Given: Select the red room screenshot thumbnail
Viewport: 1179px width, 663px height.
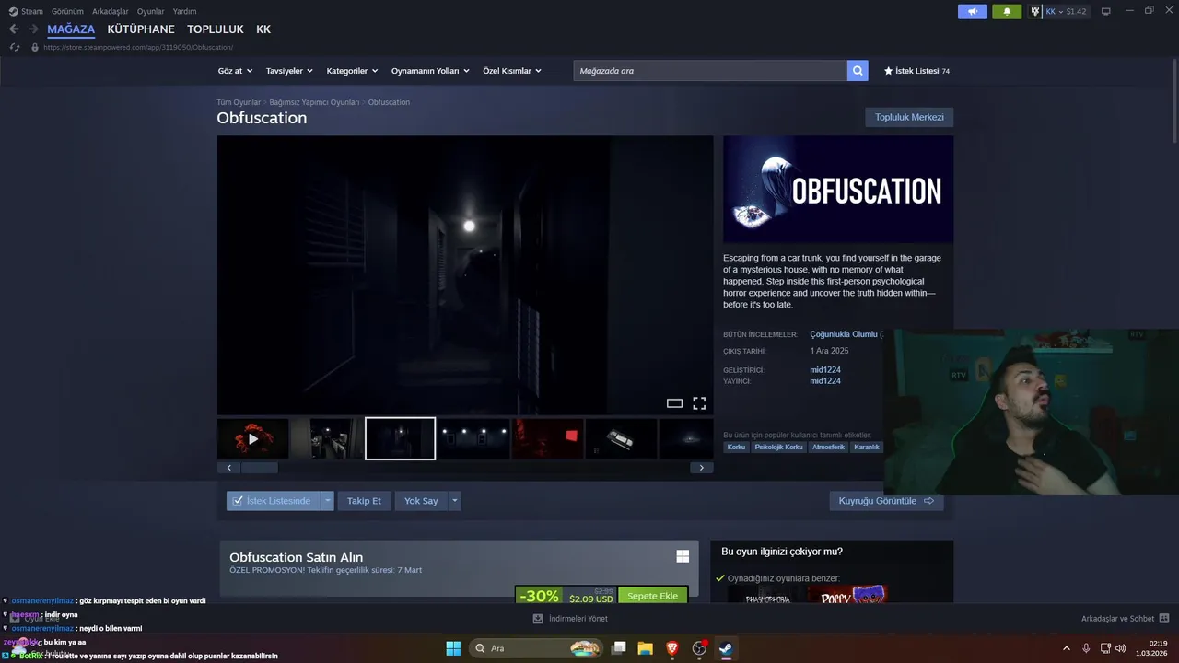Looking at the screenshot, I should [548, 438].
